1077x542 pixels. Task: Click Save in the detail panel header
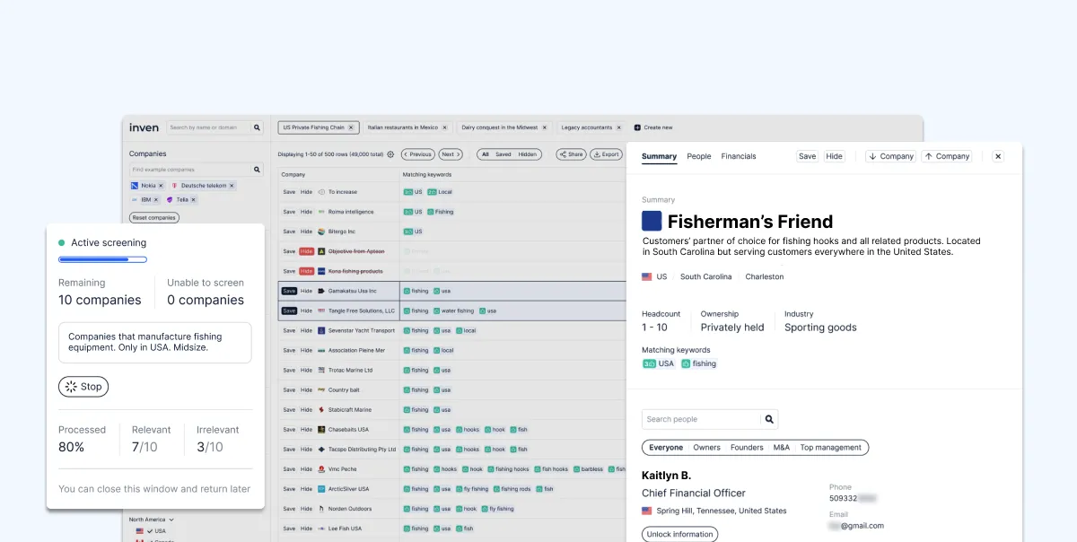coord(808,156)
